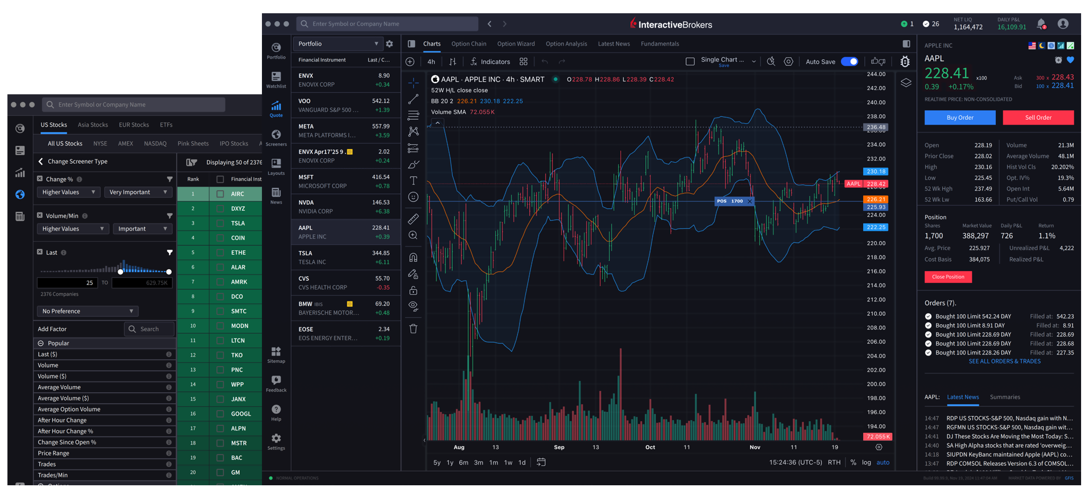Open the emoji sticker tool

click(414, 197)
